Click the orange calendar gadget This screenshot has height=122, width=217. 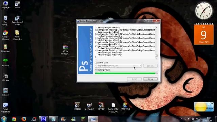(x=203, y=34)
